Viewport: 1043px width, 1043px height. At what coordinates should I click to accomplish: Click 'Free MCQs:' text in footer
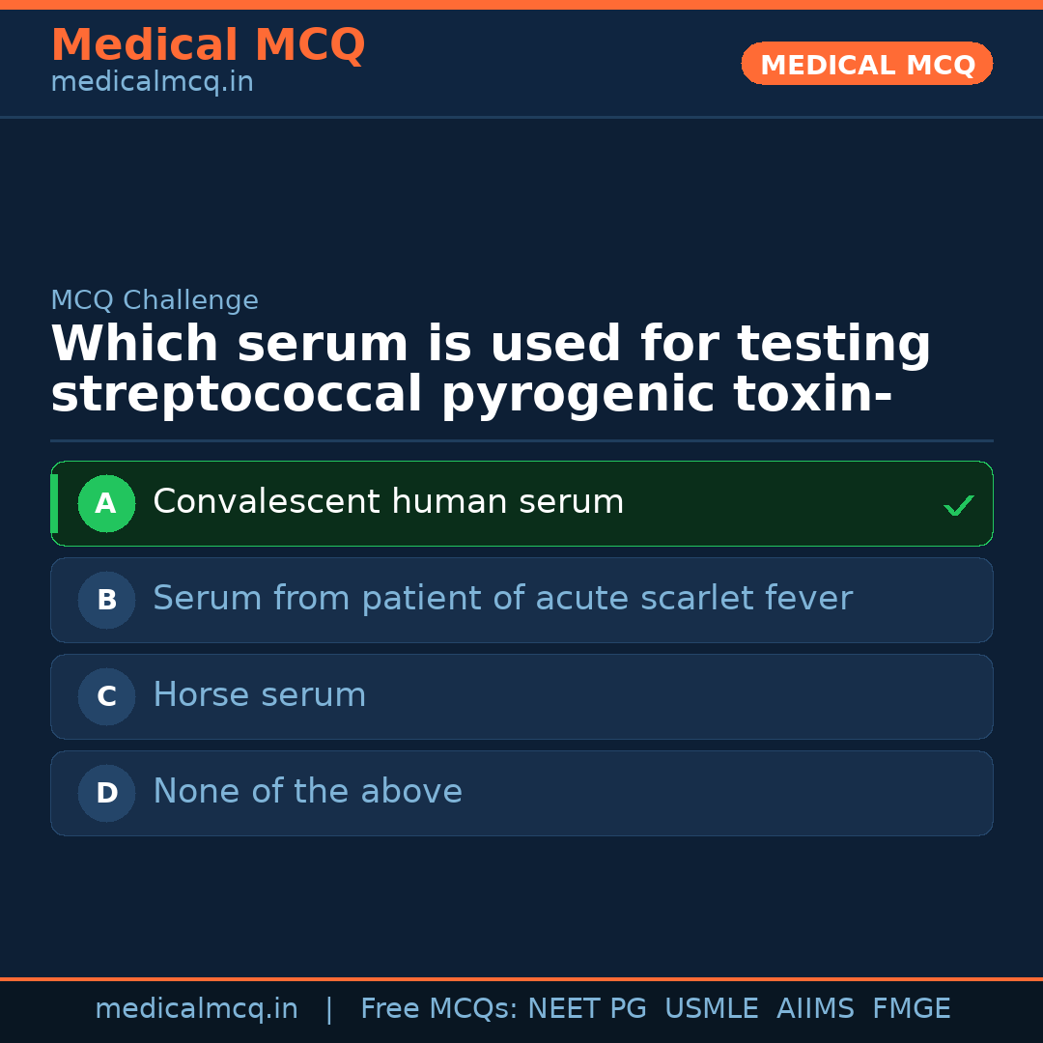click(439, 1009)
